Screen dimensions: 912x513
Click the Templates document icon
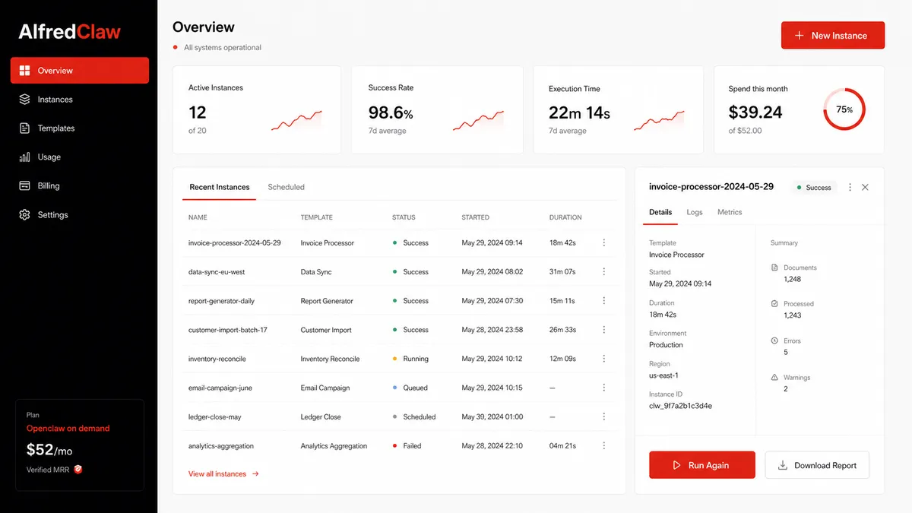point(24,128)
